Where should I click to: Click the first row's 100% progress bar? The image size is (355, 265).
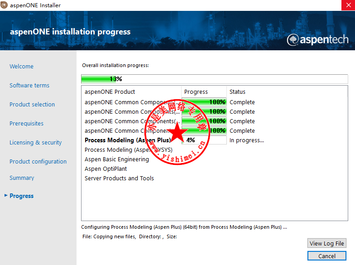[204, 102]
